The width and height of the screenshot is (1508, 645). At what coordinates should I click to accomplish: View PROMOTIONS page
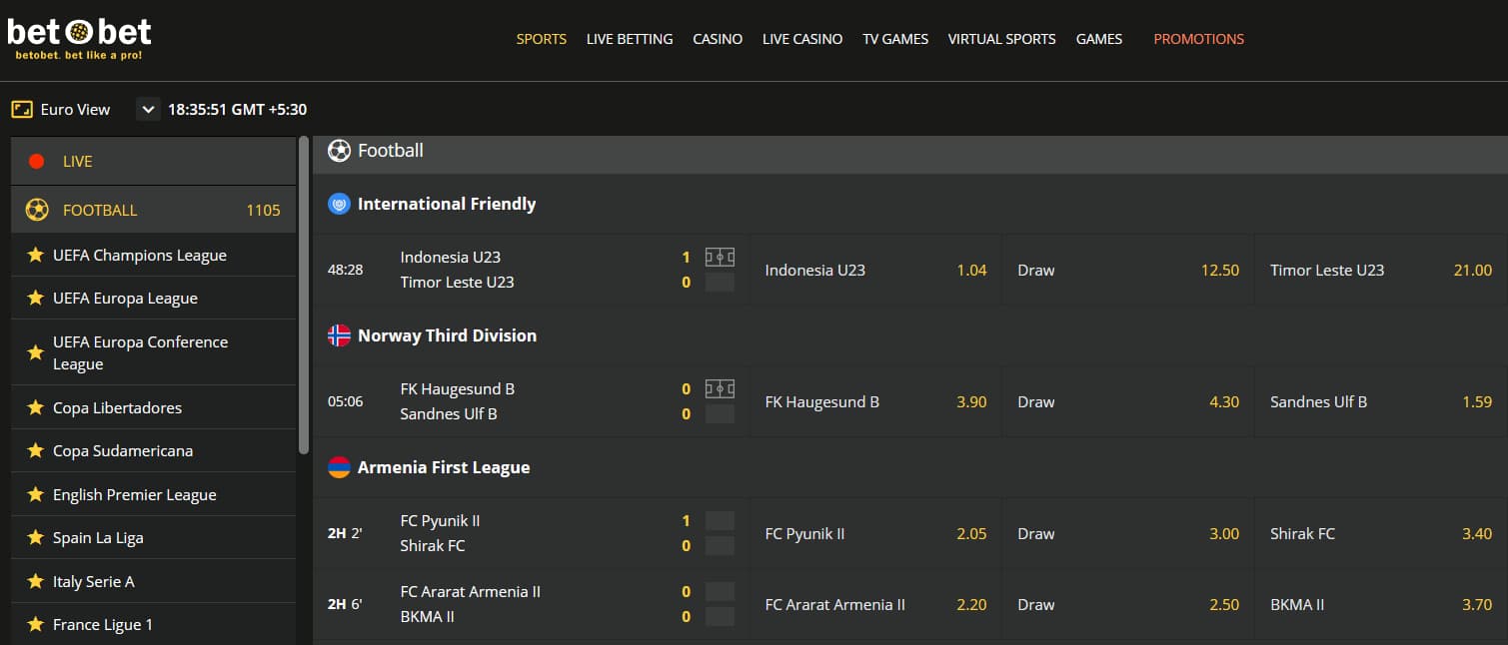(x=1199, y=39)
